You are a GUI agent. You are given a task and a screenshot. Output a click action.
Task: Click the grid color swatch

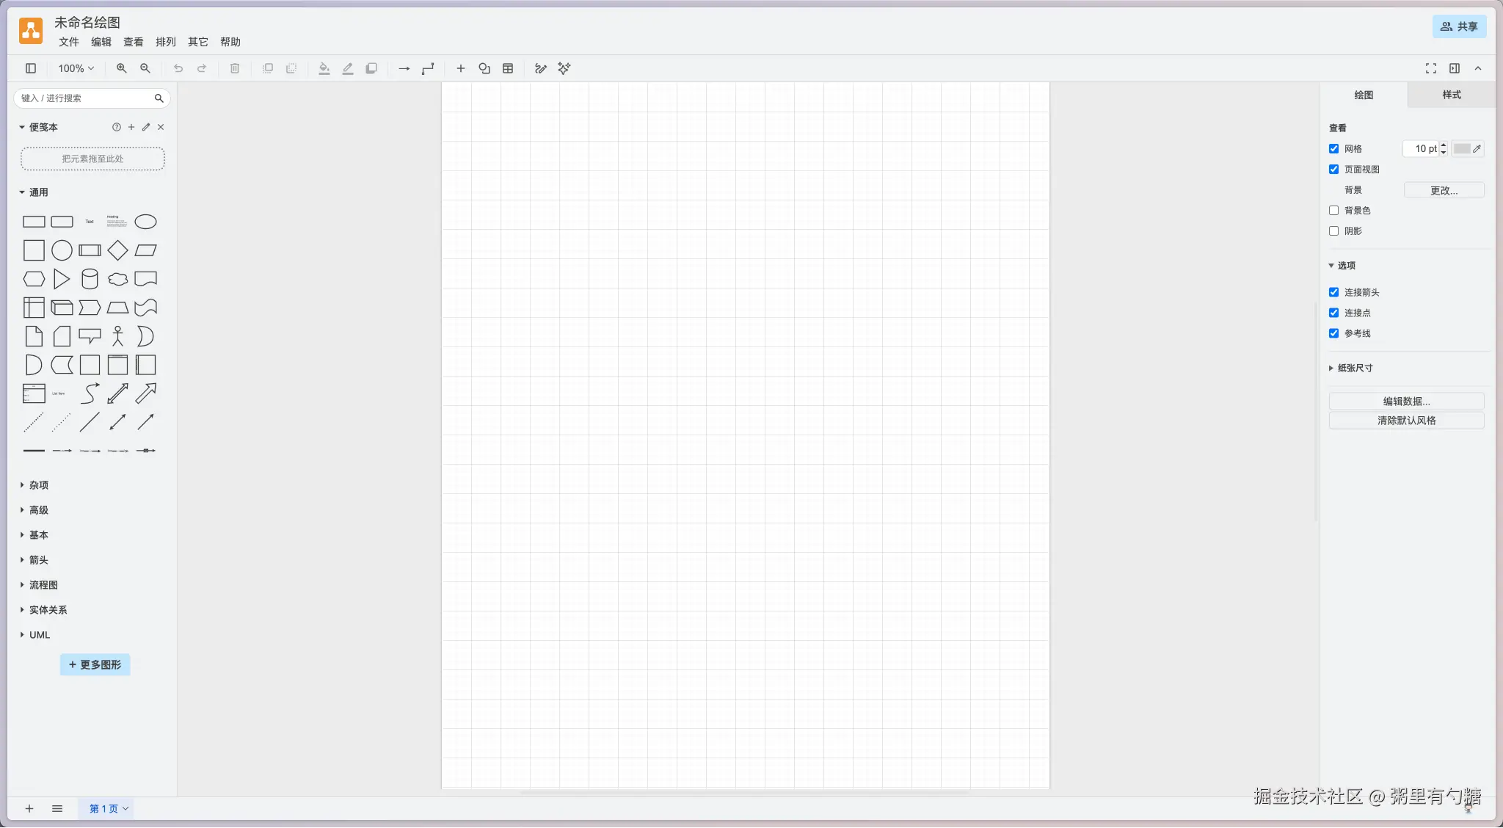click(1462, 148)
